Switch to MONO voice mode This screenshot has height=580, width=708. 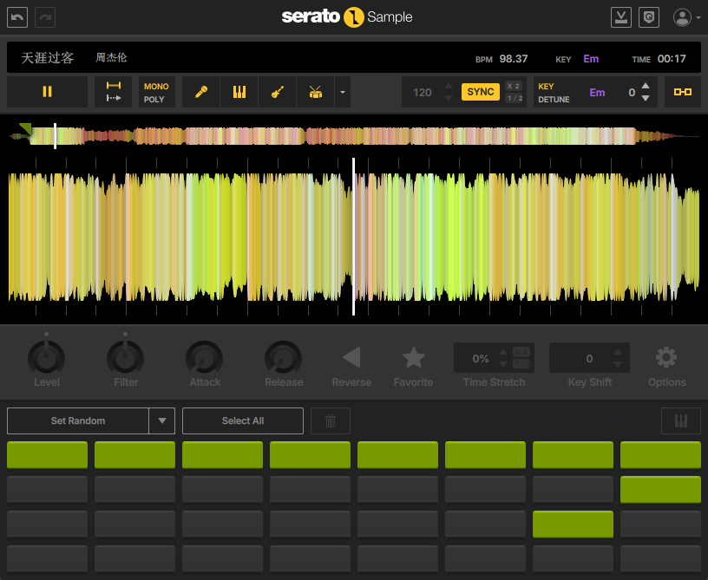pos(156,86)
